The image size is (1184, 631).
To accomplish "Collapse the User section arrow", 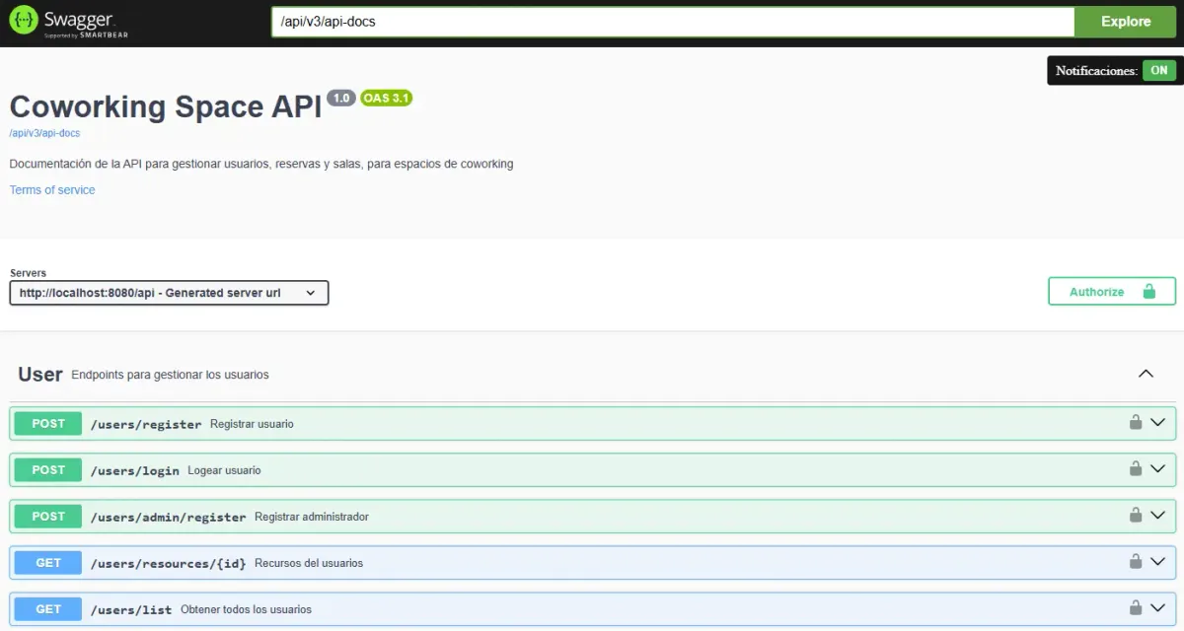I will click(x=1146, y=375).
